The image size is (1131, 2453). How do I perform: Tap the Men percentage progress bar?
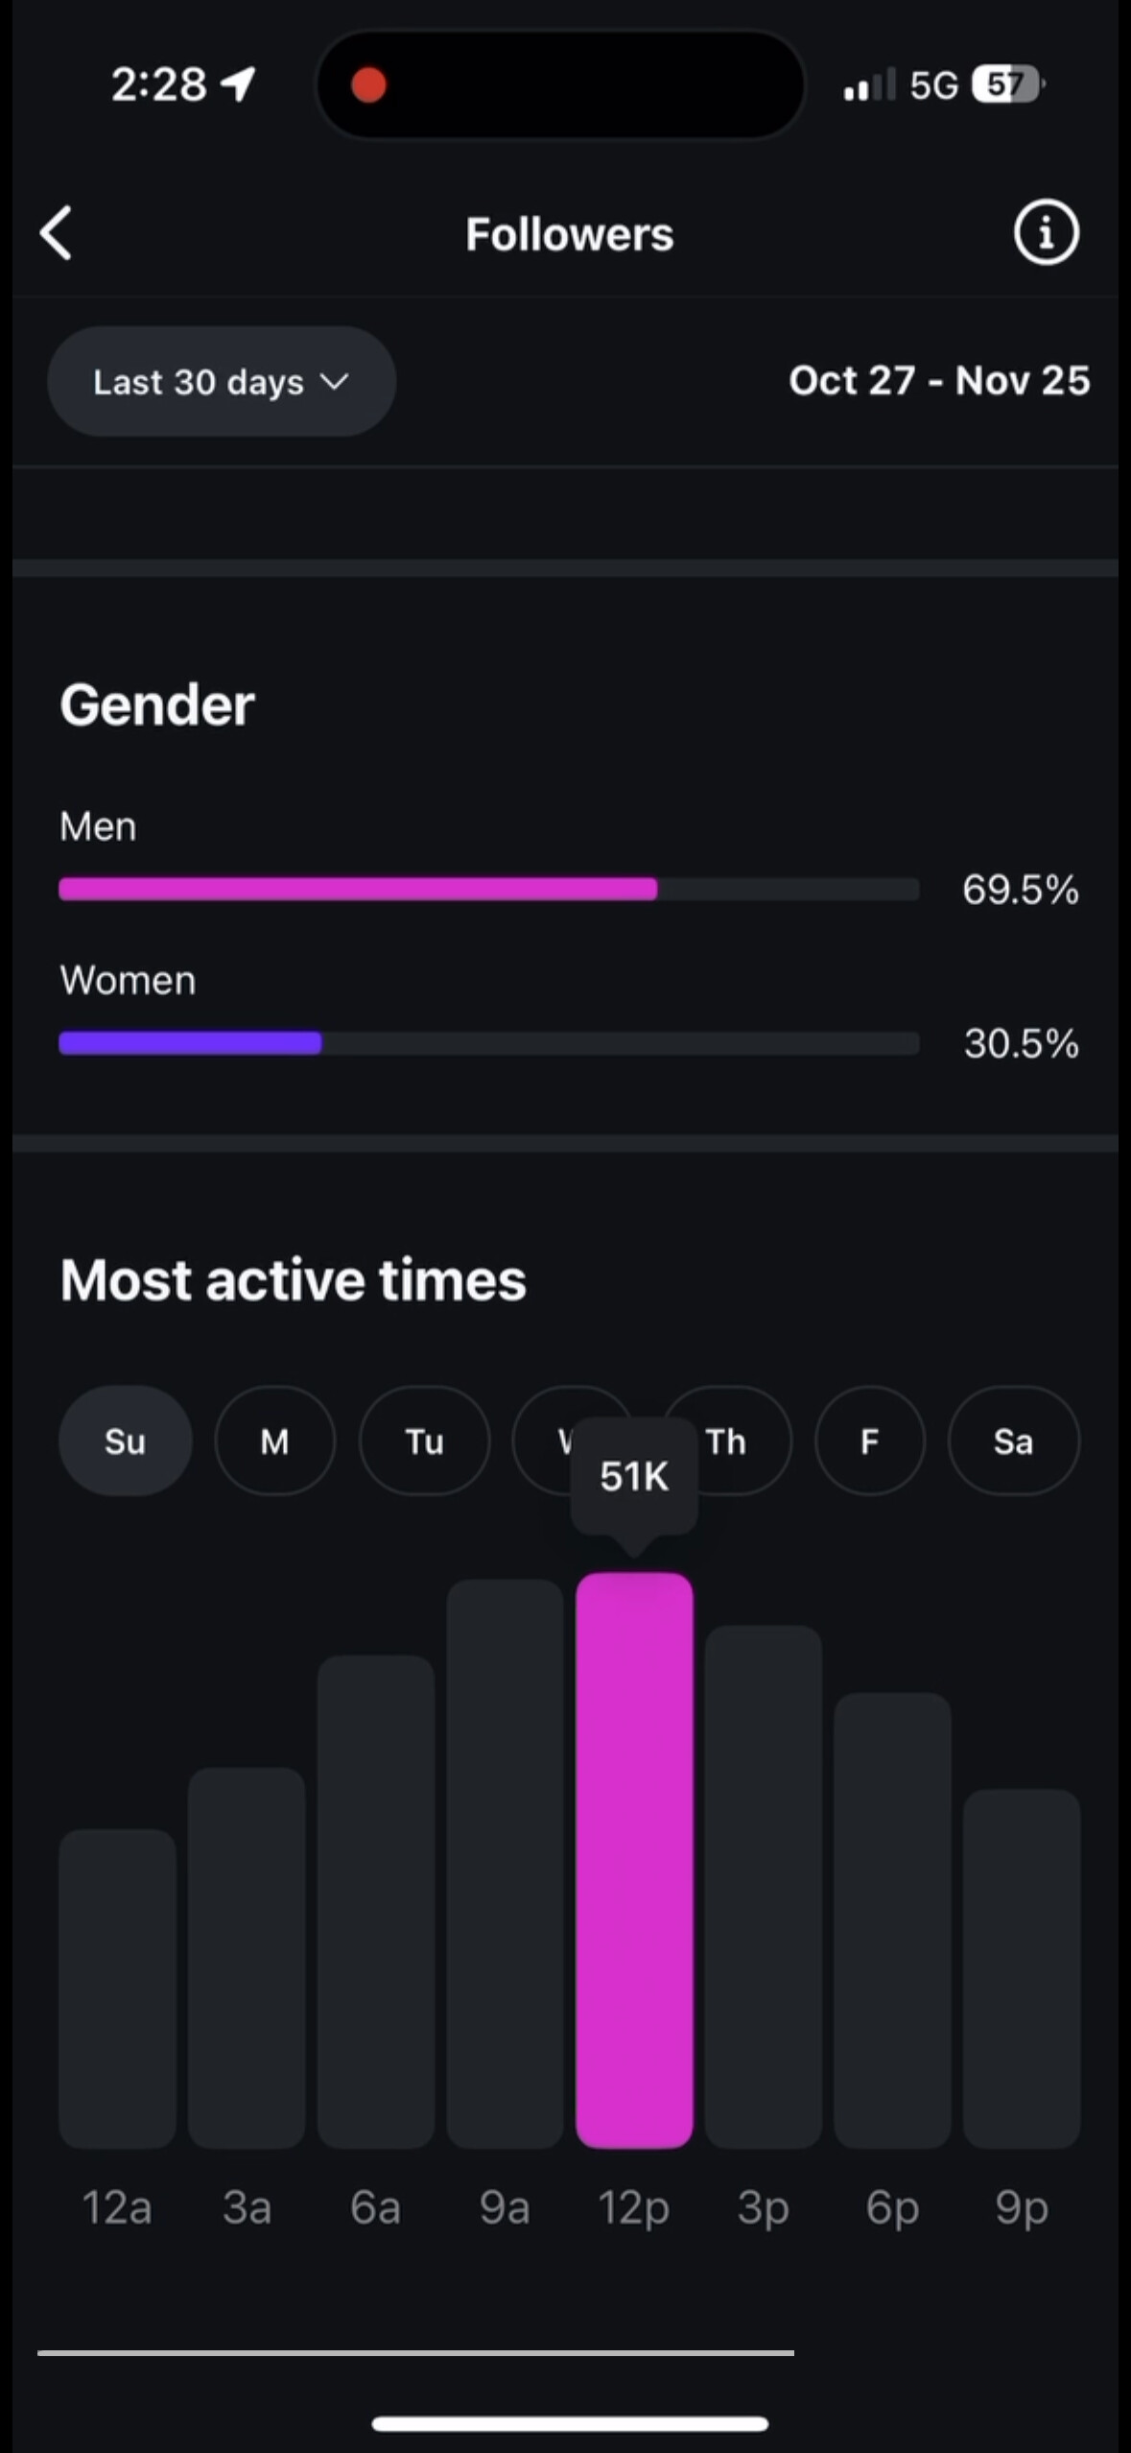click(x=488, y=889)
